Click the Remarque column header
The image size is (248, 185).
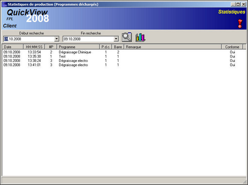pyautogui.click(x=173, y=47)
